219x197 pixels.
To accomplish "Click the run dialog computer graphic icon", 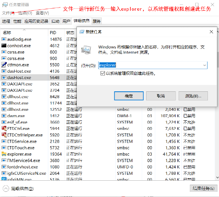I will tap(86, 50).
